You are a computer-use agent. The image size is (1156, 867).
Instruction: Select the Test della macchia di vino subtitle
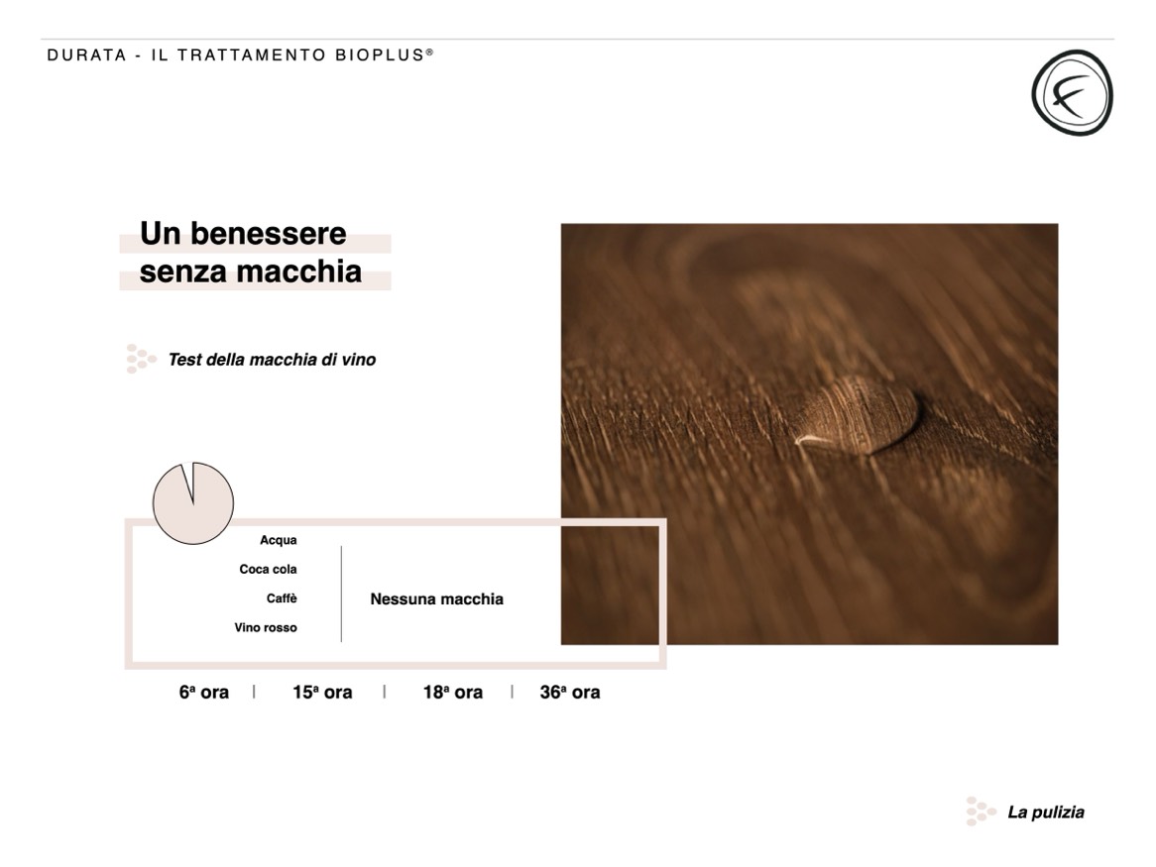pos(272,360)
